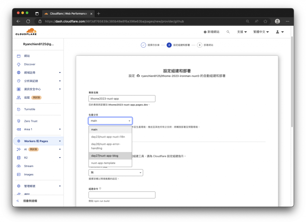
Task: Select the main branch option
Action: coord(110,129)
